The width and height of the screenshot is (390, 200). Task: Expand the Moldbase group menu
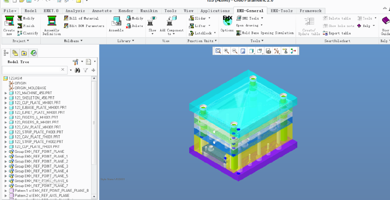[73, 41]
